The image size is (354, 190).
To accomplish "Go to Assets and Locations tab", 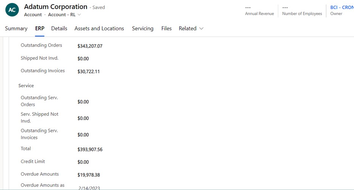I will click(99, 28).
